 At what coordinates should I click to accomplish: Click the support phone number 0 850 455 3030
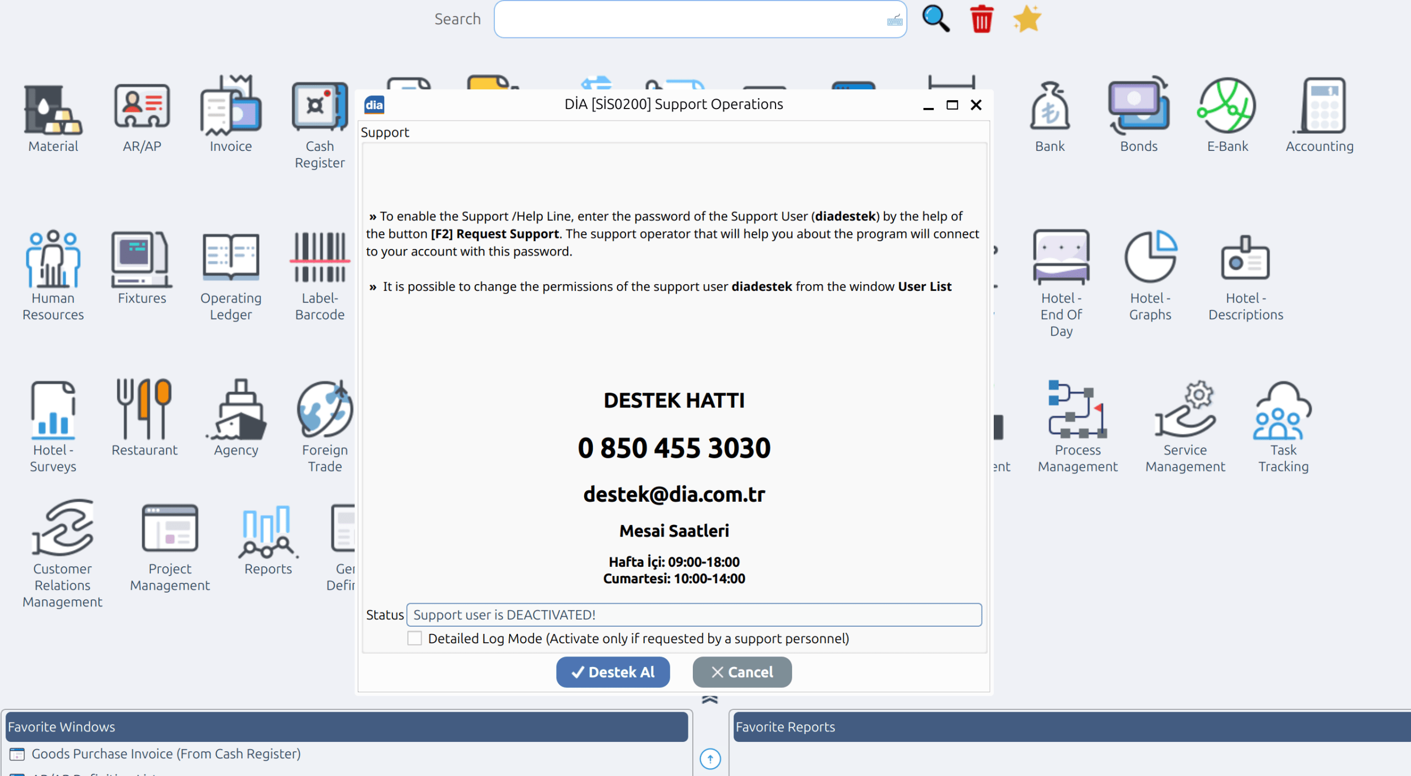click(674, 447)
